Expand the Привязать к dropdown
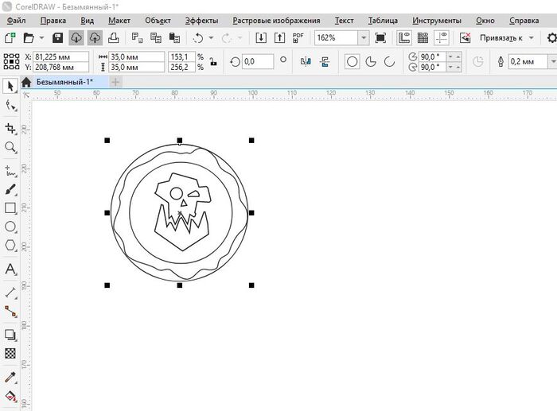 click(x=530, y=37)
